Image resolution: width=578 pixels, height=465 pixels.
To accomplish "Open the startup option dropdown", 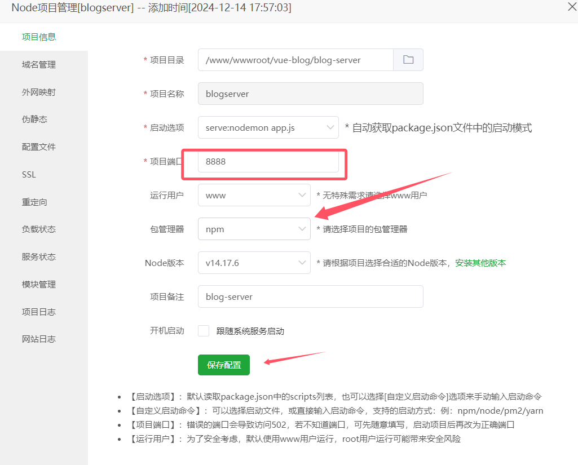I will coord(268,128).
